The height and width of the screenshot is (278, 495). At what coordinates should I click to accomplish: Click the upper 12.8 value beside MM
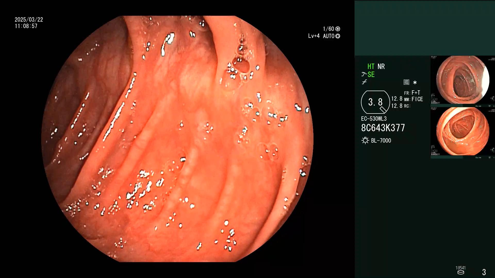coord(397,99)
